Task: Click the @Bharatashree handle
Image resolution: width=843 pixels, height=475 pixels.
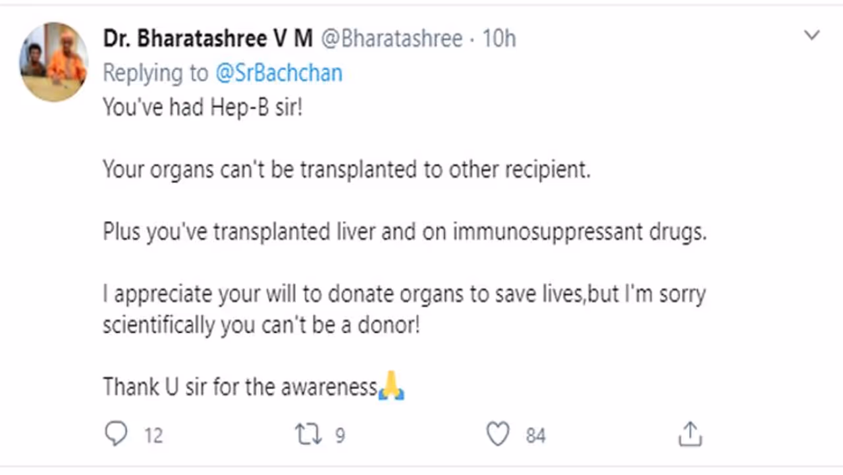Action: pos(391,39)
